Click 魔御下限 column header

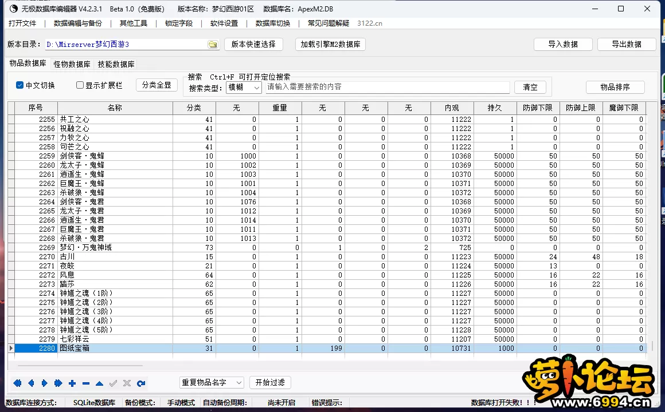pos(624,108)
